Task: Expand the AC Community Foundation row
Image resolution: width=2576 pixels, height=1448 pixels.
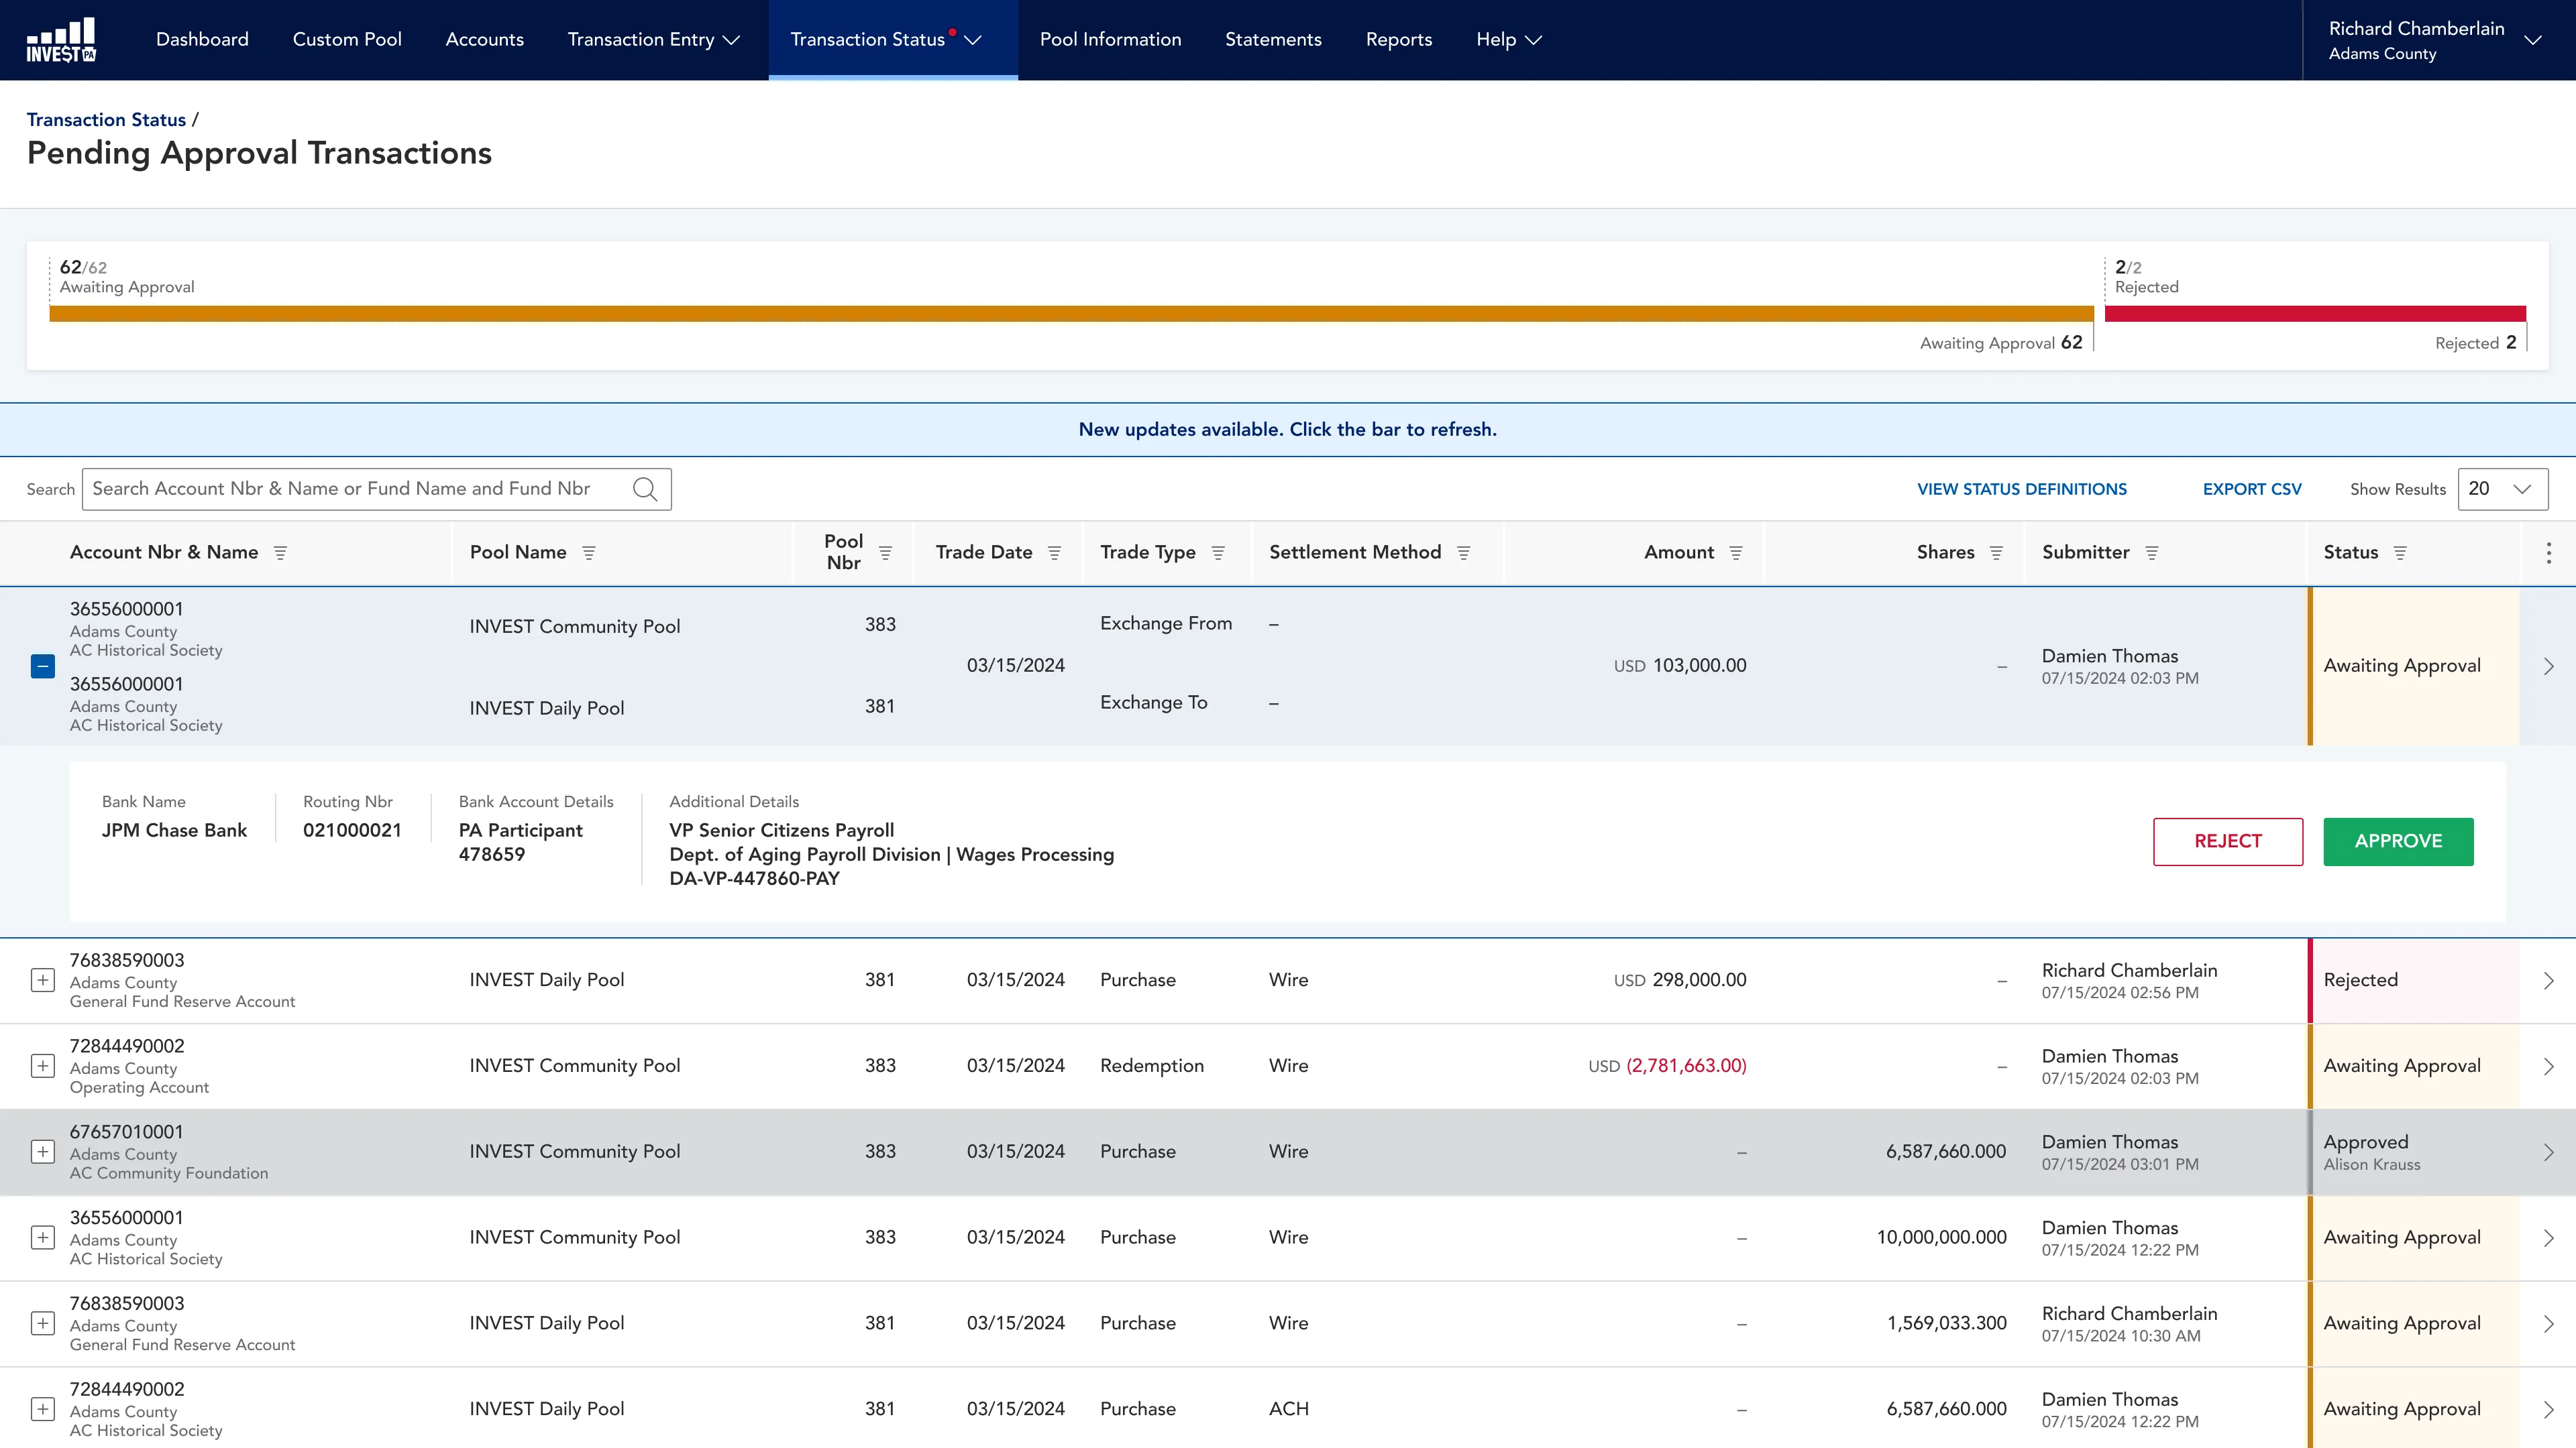Action: coord(42,1152)
